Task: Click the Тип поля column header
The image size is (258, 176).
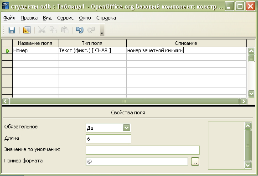Action: pos(92,43)
